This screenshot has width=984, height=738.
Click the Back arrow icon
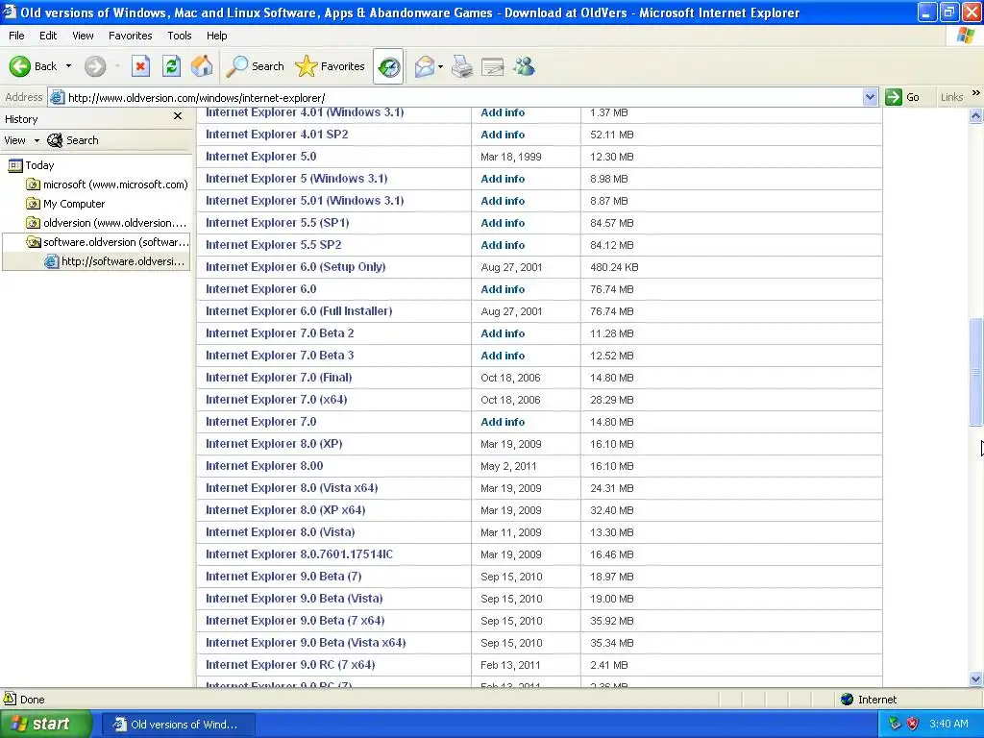click(x=19, y=66)
